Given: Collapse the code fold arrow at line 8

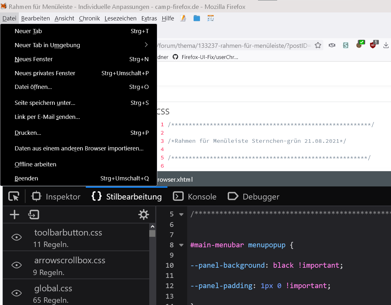Looking at the screenshot, I should coord(181,245).
